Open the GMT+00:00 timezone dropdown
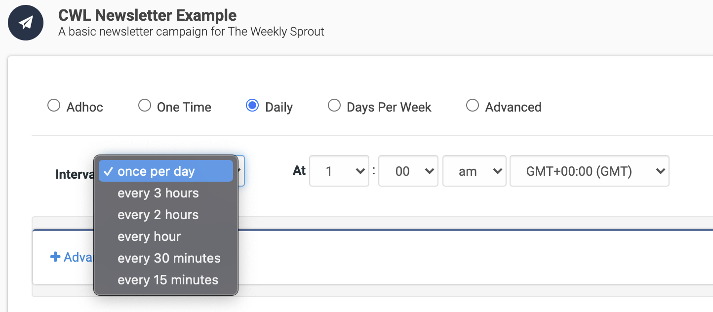 tap(590, 171)
